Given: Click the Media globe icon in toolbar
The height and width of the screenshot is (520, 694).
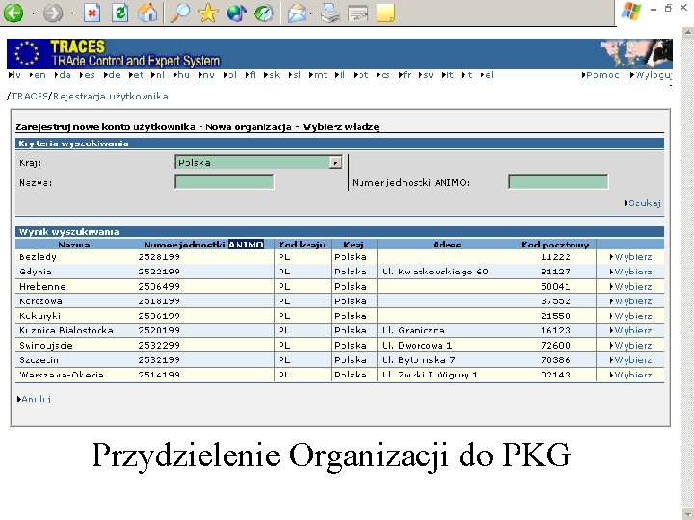Looking at the screenshot, I should point(236,13).
